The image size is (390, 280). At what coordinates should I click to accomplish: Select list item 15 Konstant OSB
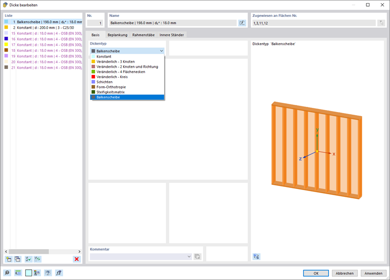tap(43, 33)
